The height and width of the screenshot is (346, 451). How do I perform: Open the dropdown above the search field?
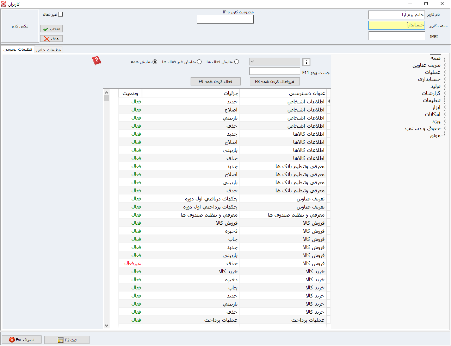click(x=275, y=62)
